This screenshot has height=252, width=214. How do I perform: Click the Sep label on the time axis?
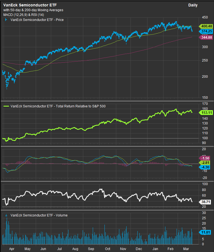point(91,249)
